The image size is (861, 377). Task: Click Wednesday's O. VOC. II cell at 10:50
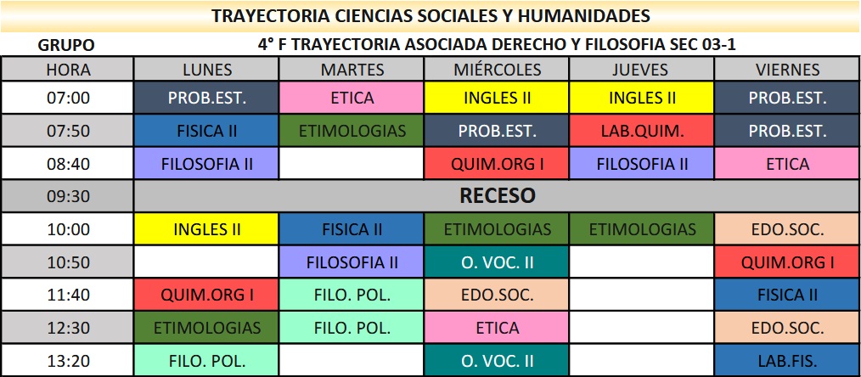point(497,262)
